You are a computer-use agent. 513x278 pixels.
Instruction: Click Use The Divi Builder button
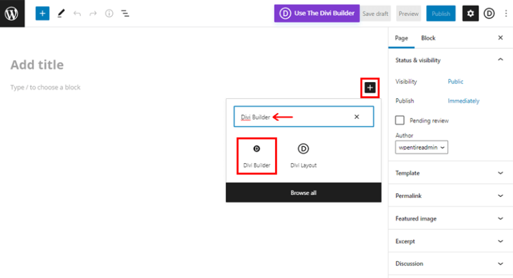[x=317, y=13]
